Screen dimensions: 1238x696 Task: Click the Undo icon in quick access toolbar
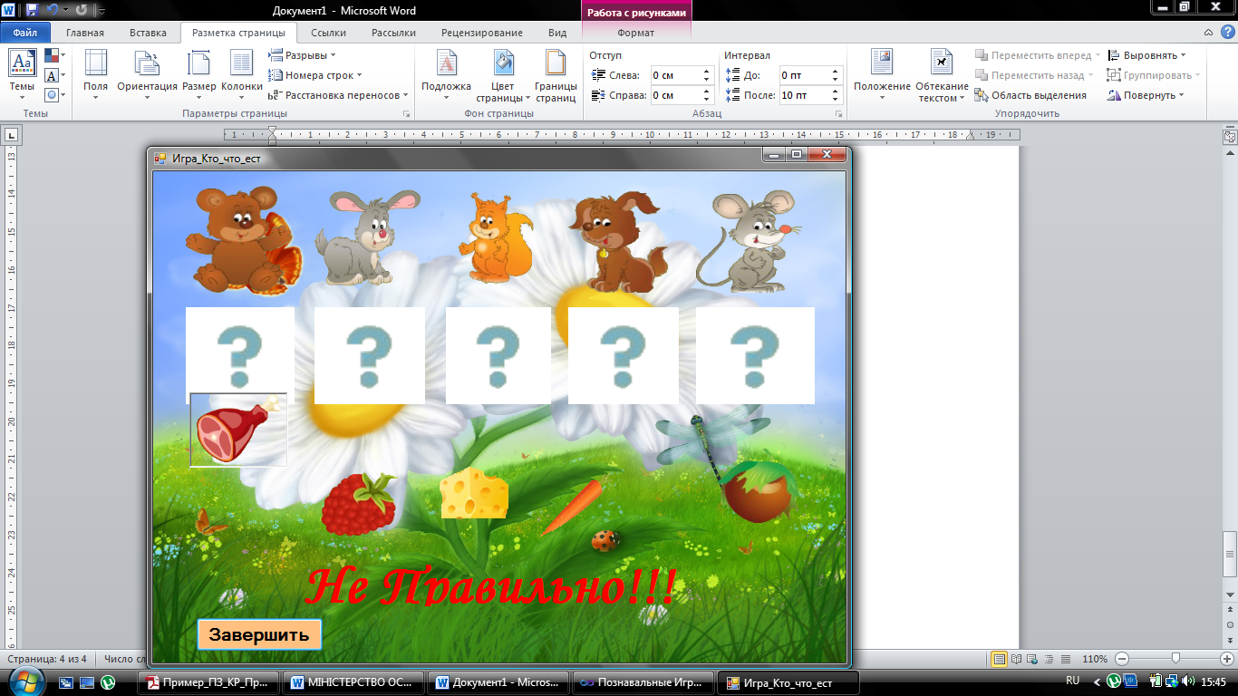click(53, 10)
